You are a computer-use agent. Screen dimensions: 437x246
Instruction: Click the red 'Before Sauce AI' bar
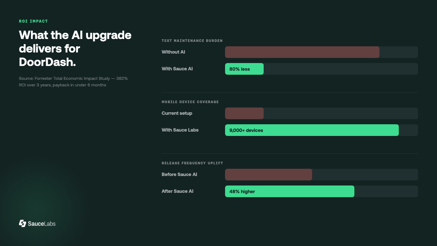(x=268, y=175)
